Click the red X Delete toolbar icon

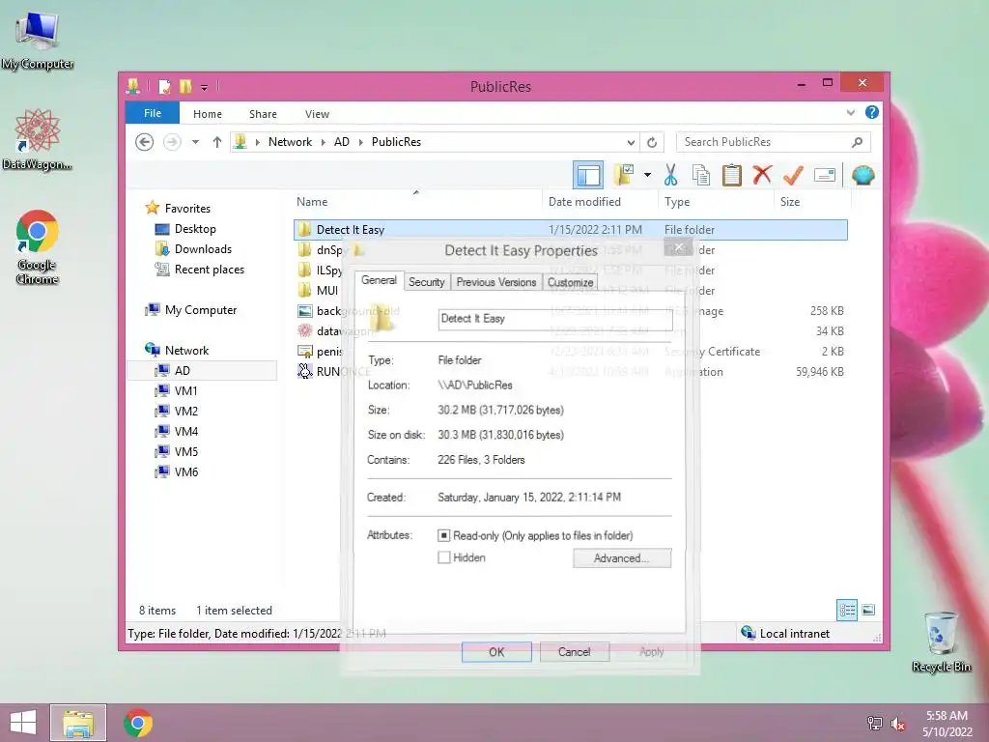(x=762, y=175)
